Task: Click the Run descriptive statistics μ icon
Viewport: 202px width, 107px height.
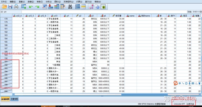Action: click(x=63, y=6)
